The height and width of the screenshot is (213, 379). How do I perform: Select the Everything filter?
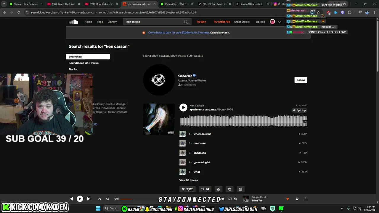(88, 57)
